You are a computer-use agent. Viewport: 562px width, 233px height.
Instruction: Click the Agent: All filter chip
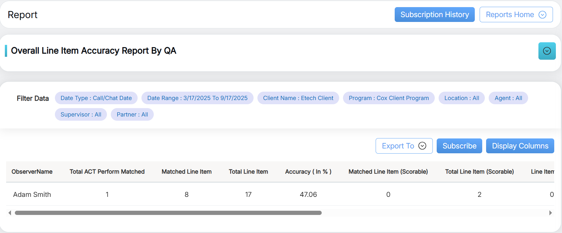pos(508,98)
